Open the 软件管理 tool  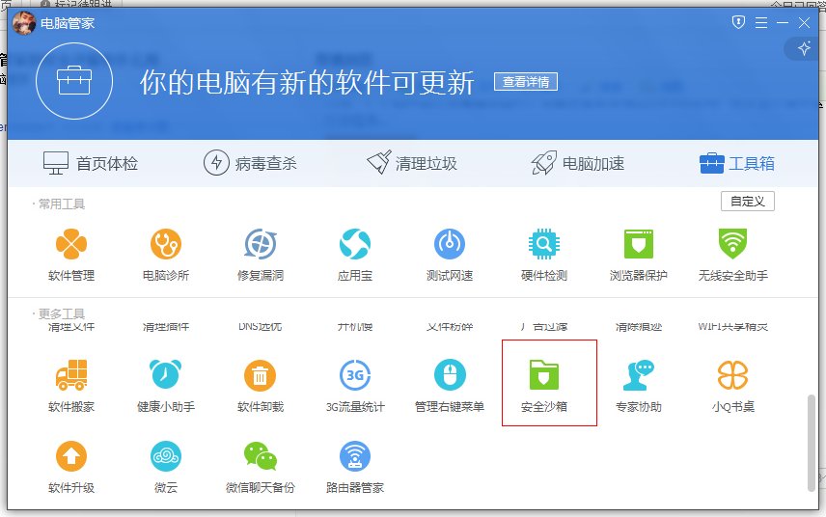71,255
